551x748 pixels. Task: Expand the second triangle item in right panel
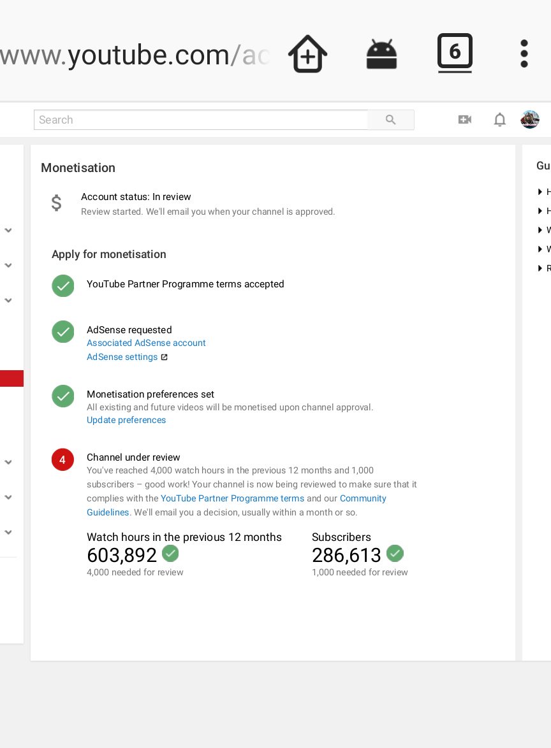click(540, 211)
